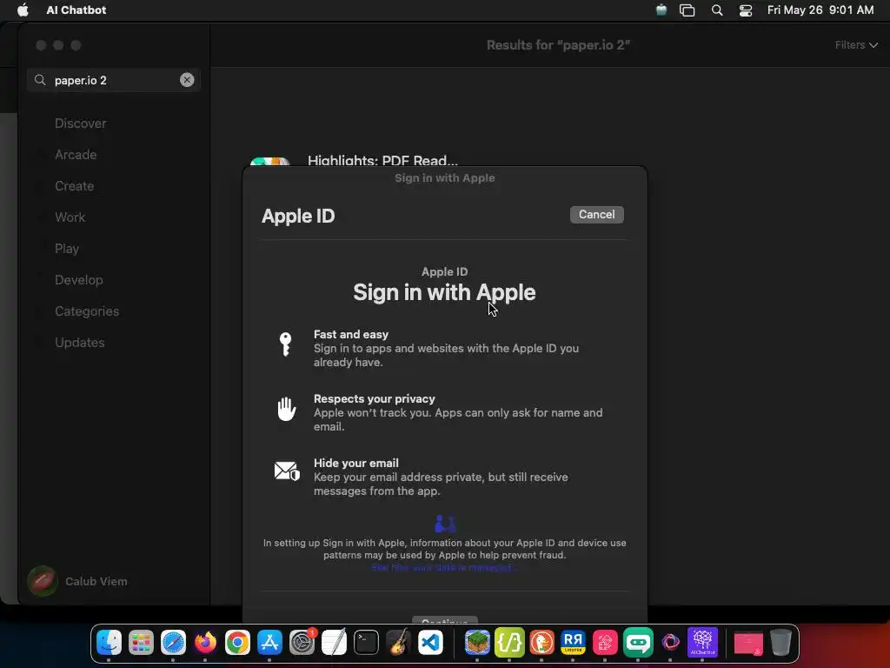This screenshot has width=890, height=668.
Task: Click the 'Apple ID' dialog title
Action: pos(298,216)
